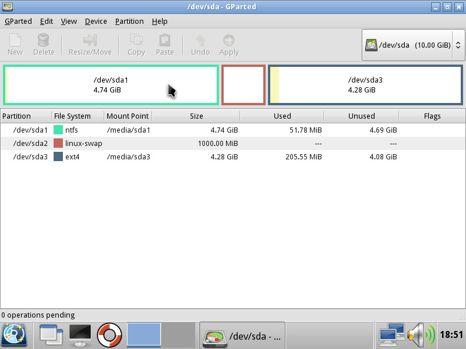Open the View menu
This screenshot has width=466, height=349.
(x=69, y=22)
